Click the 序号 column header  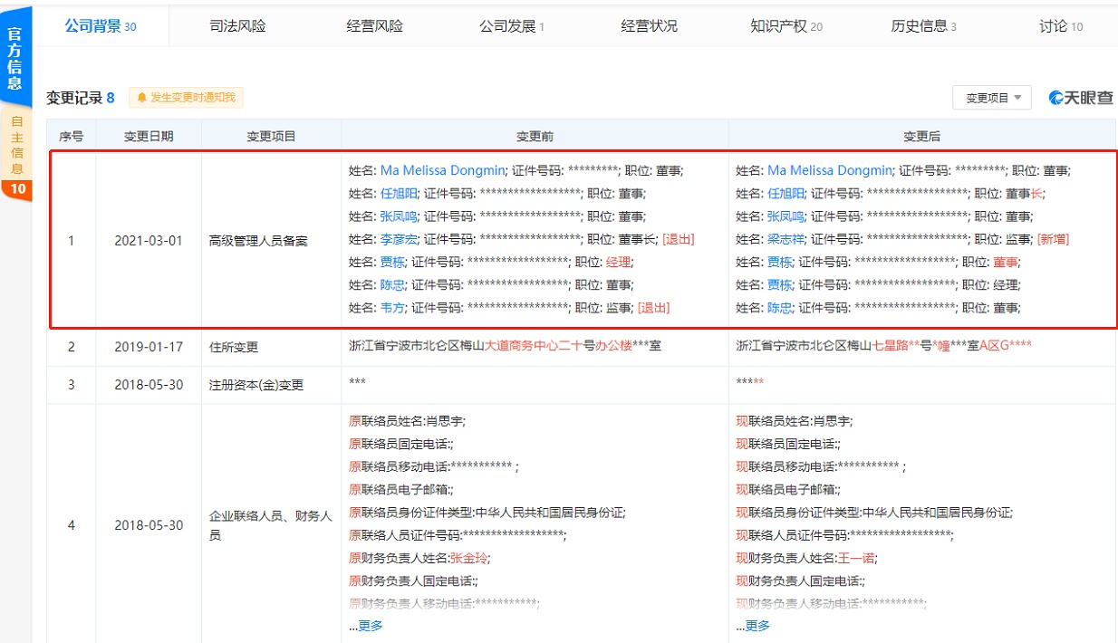click(72, 137)
